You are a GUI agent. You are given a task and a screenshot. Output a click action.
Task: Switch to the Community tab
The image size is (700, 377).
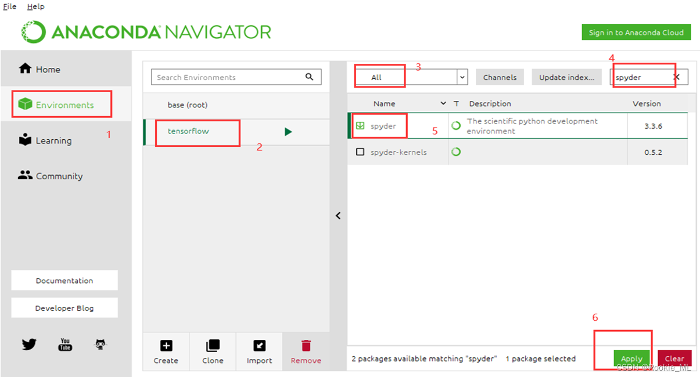pyautogui.click(x=66, y=176)
